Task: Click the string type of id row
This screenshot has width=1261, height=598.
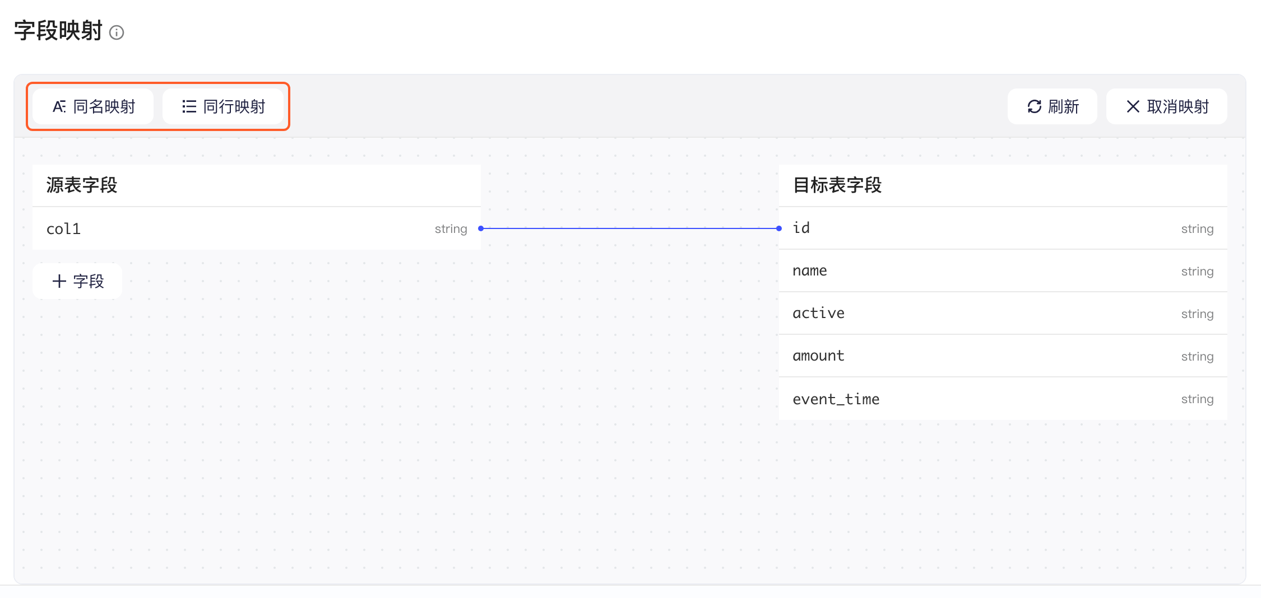Action: pos(1197,229)
